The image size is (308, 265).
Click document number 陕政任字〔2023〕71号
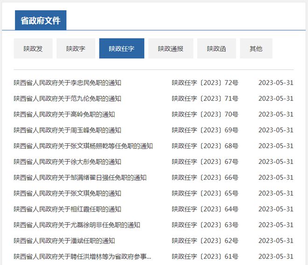coord(205,98)
